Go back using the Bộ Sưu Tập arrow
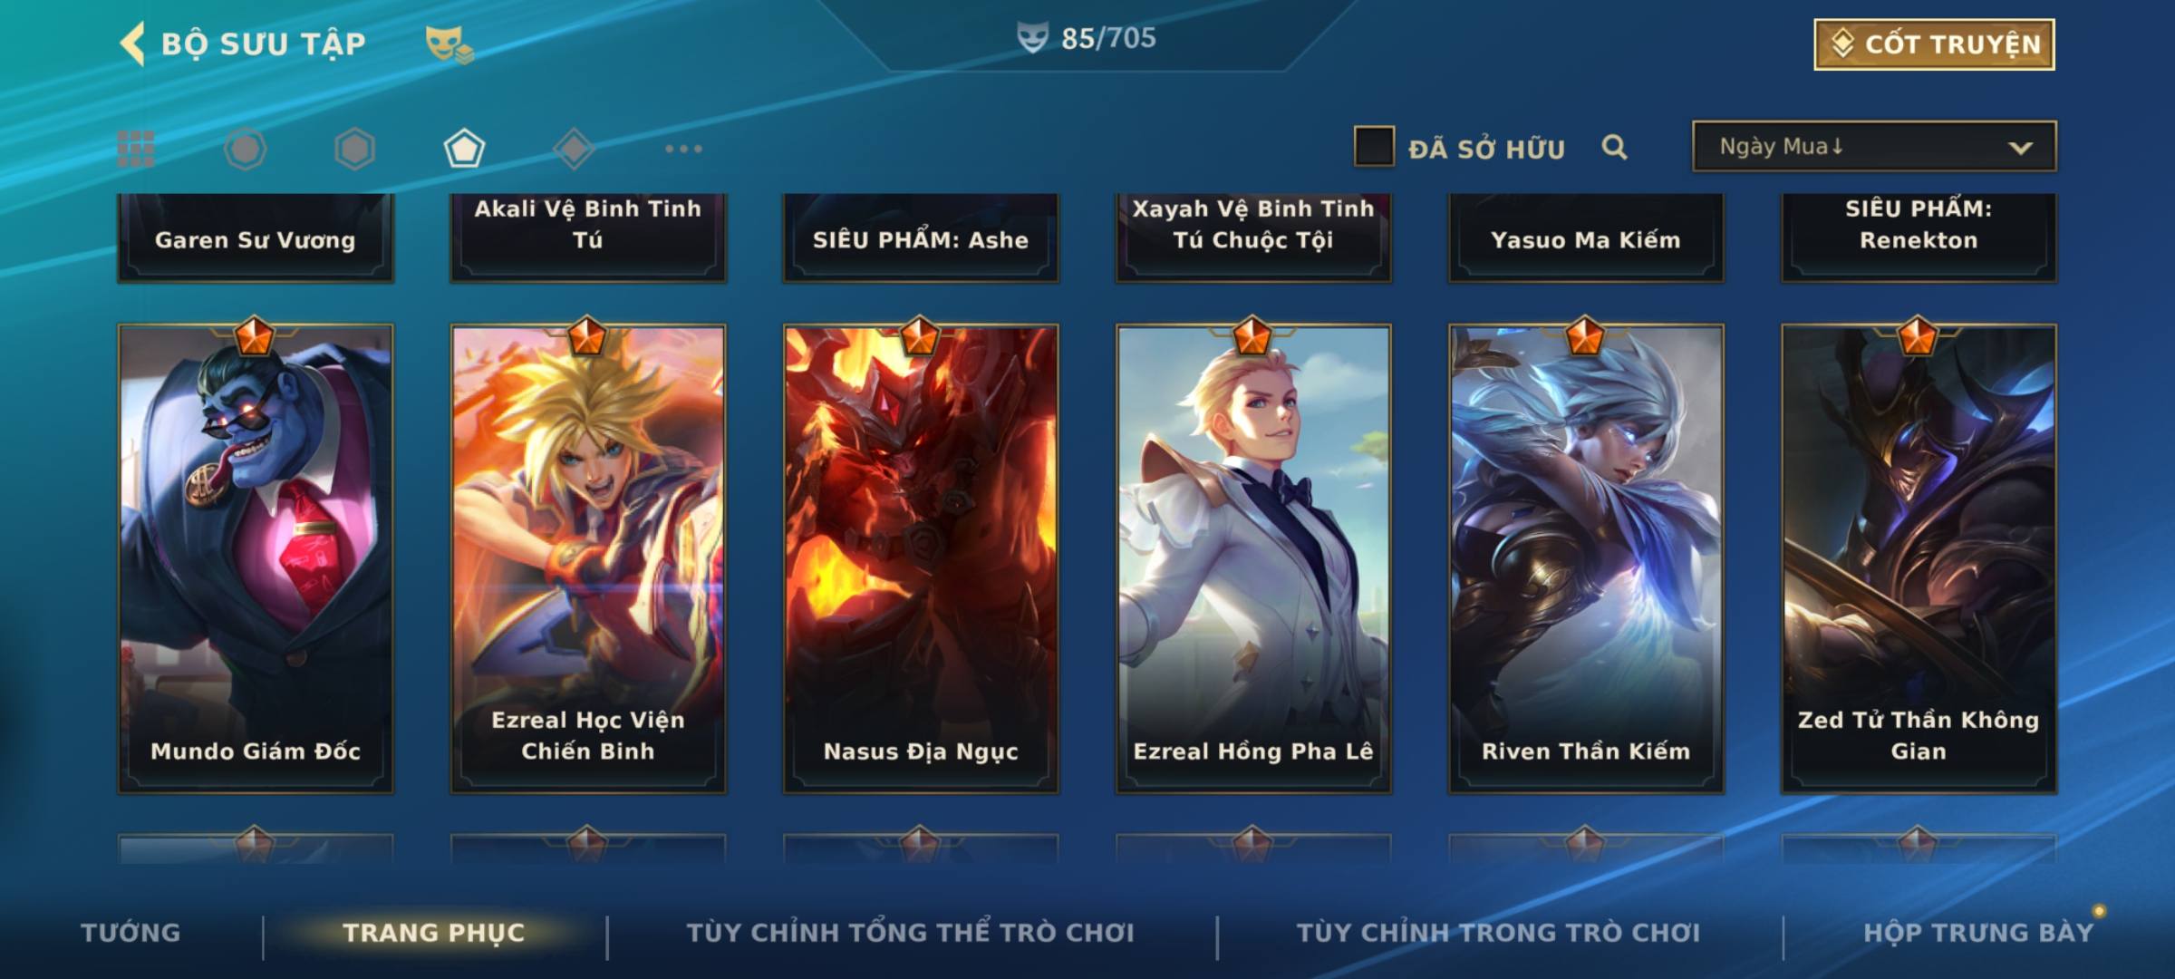 point(133,44)
